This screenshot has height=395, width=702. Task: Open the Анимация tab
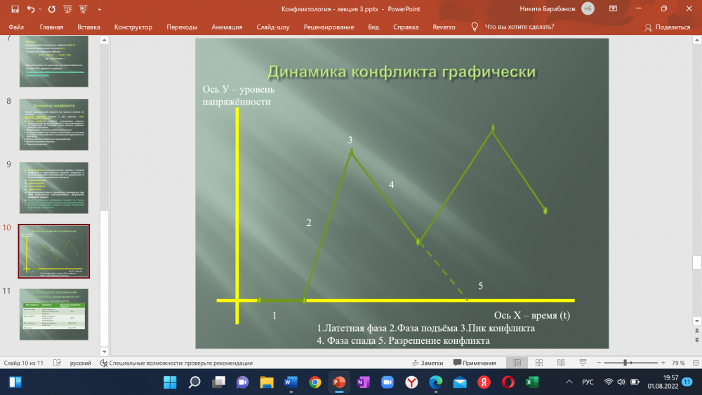pos(227,27)
